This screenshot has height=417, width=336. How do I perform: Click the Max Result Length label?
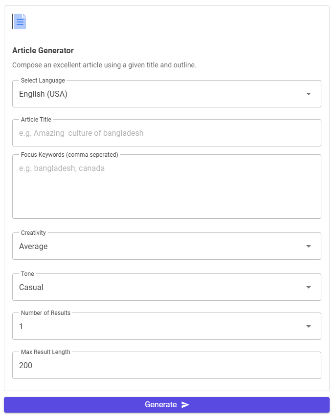(x=45, y=352)
